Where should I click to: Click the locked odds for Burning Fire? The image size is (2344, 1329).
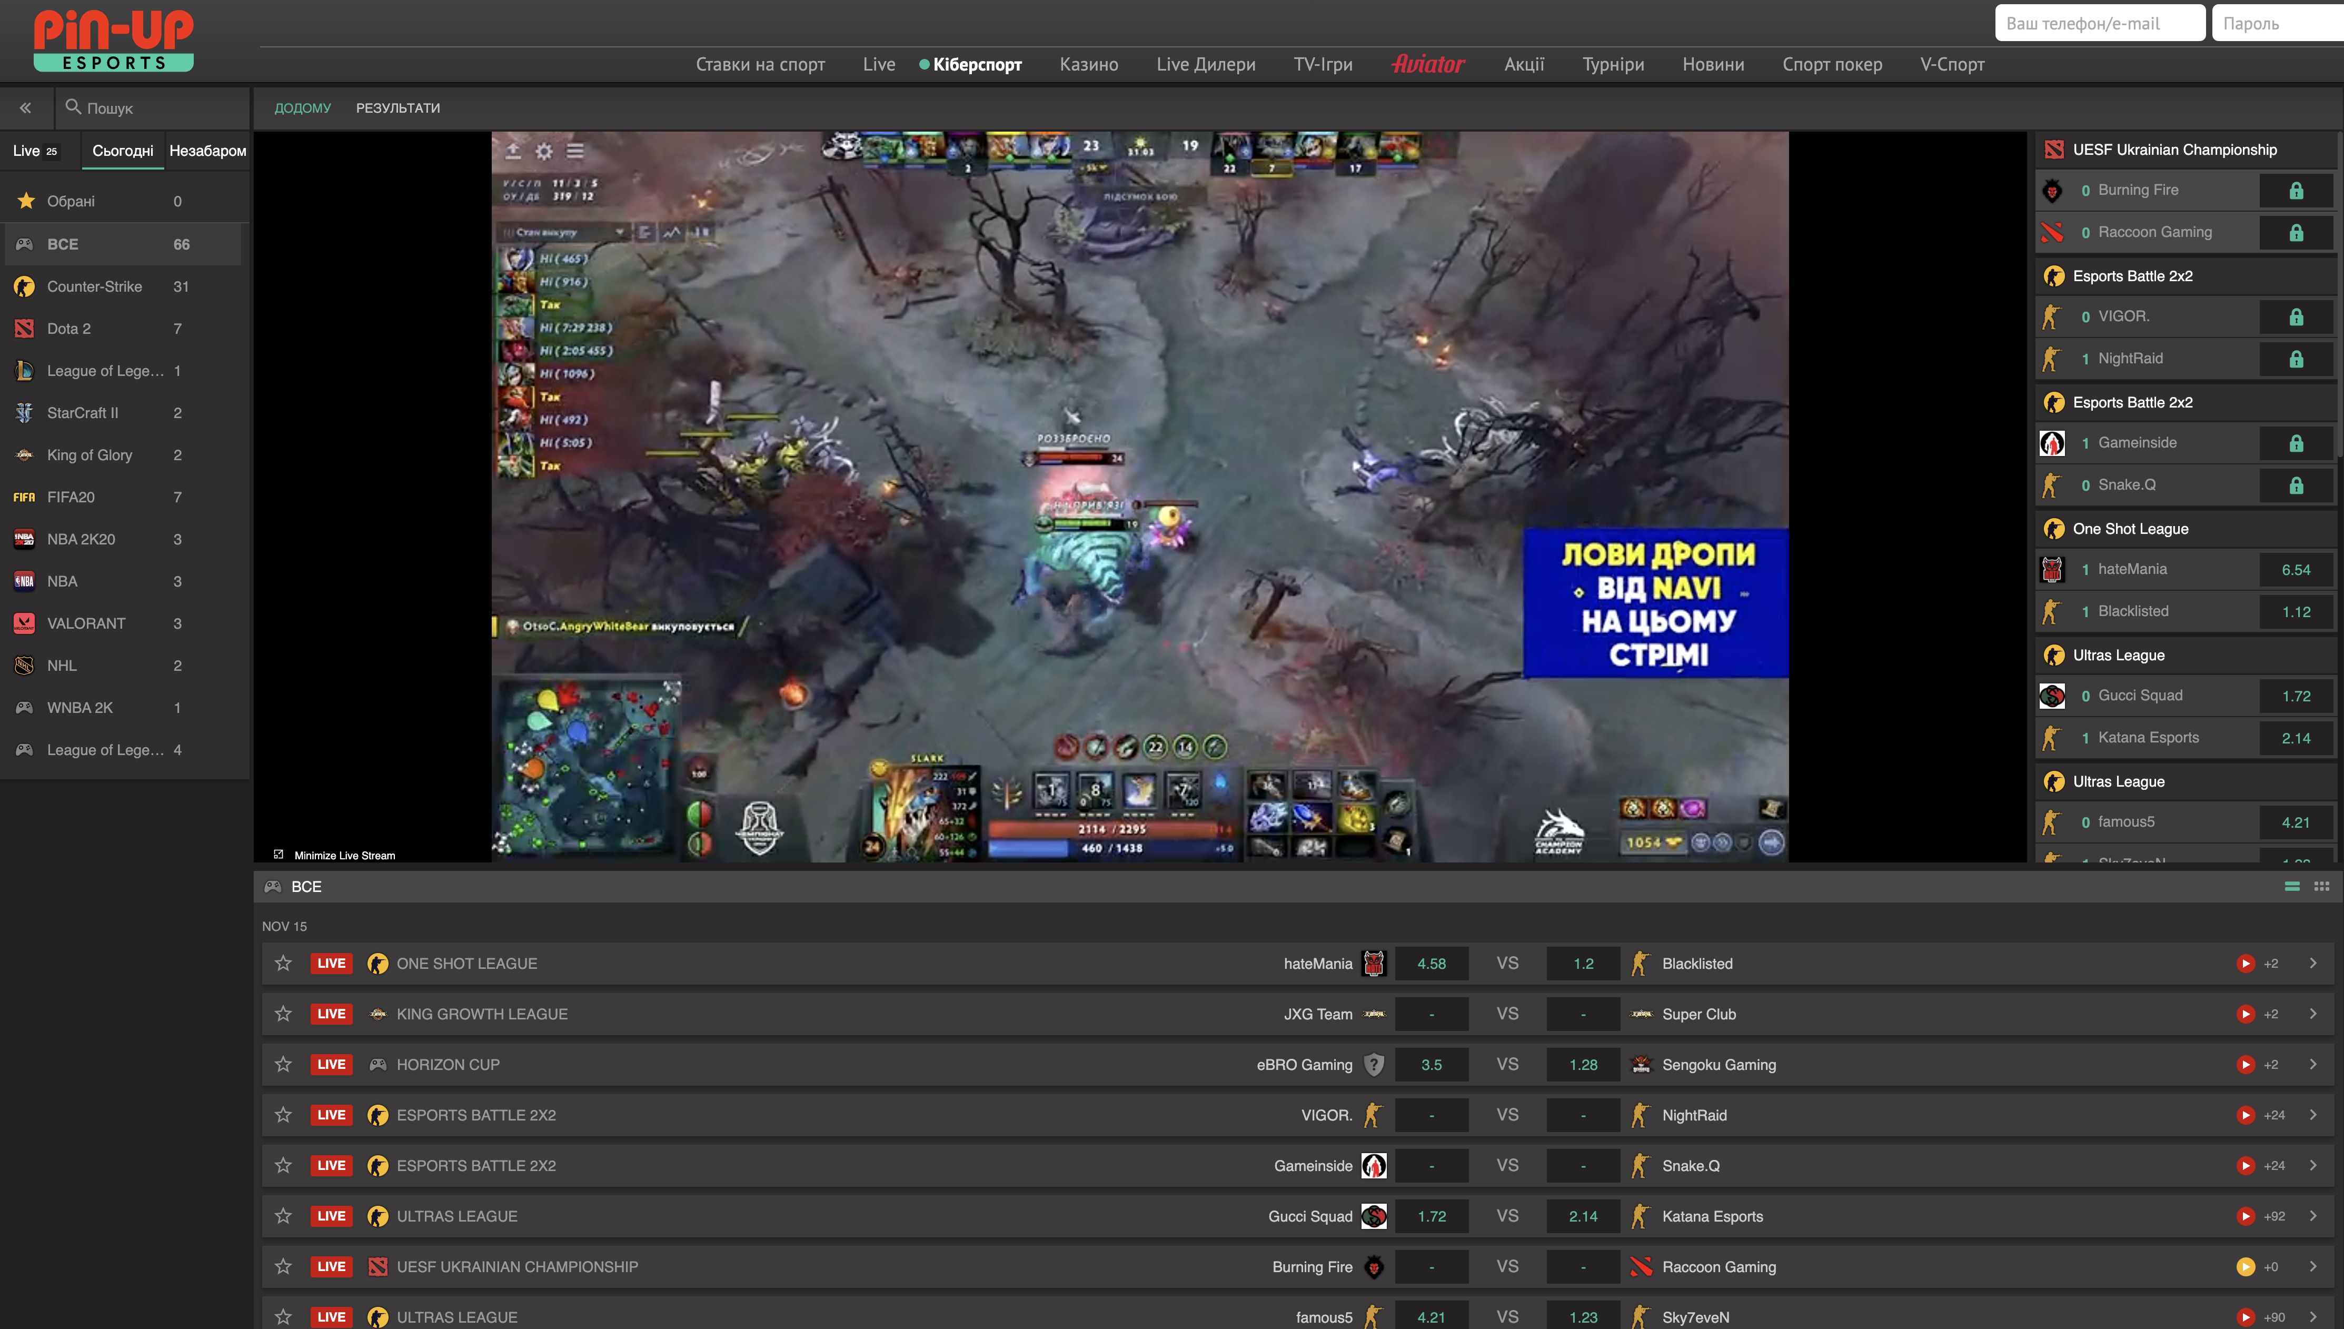[x=2296, y=190]
